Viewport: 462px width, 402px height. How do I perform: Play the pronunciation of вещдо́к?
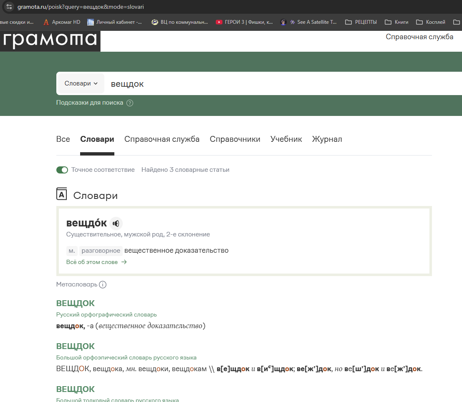pos(116,224)
